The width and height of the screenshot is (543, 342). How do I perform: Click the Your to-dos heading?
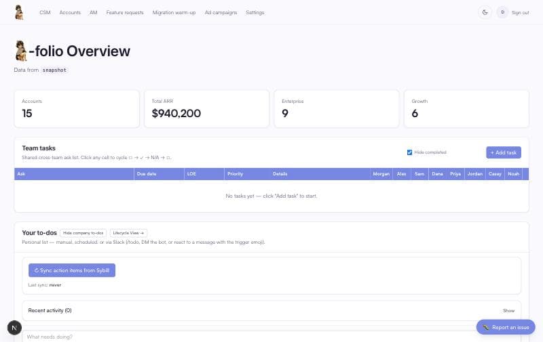click(x=39, y=233)
